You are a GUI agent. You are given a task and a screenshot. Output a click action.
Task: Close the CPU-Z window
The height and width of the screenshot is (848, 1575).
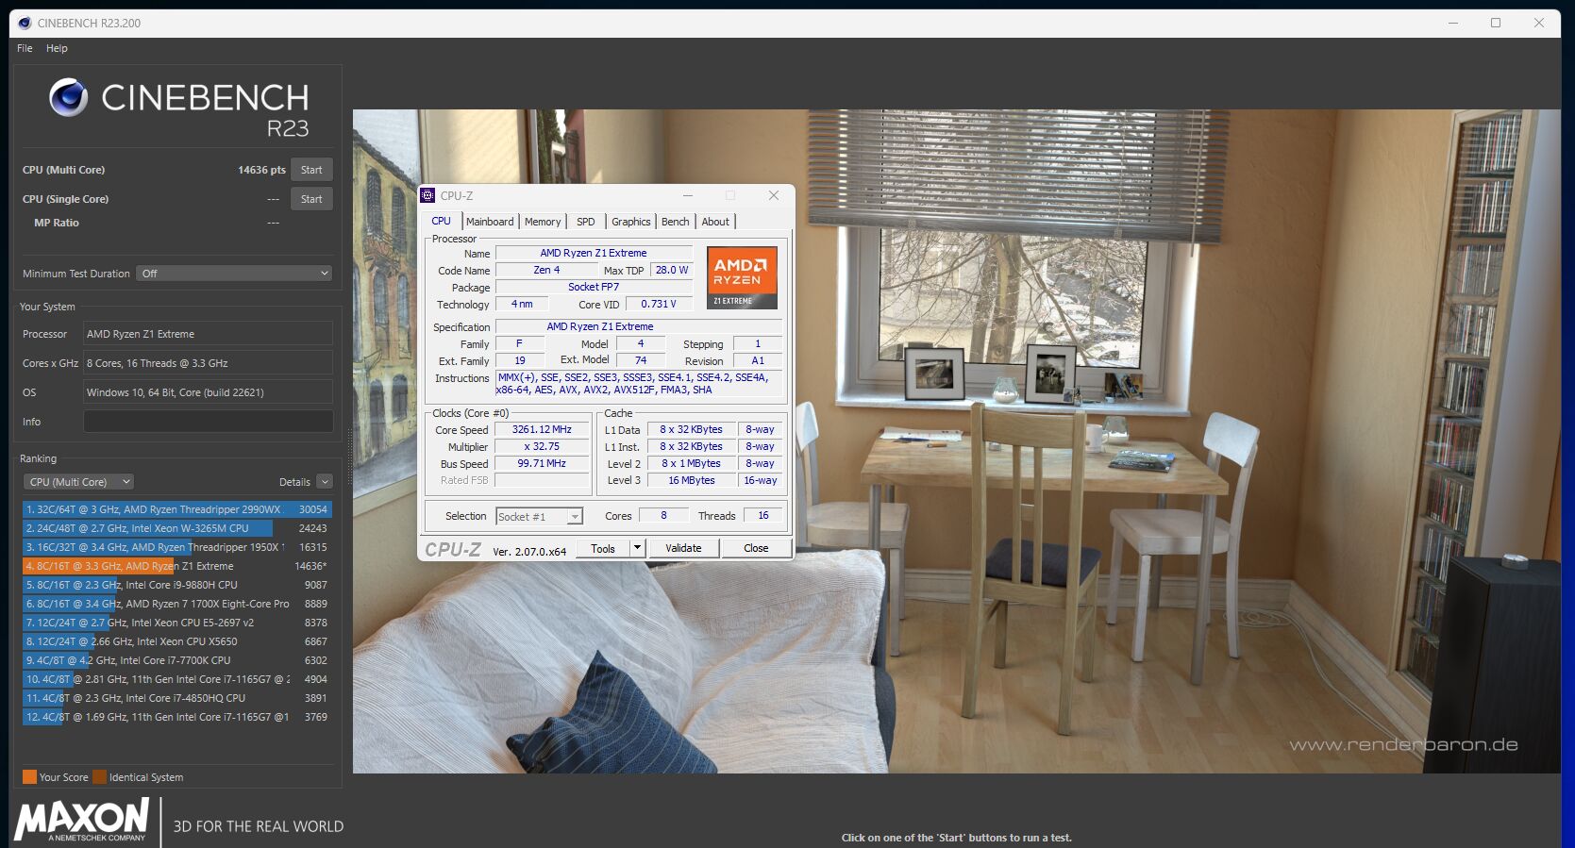(773, 195)
